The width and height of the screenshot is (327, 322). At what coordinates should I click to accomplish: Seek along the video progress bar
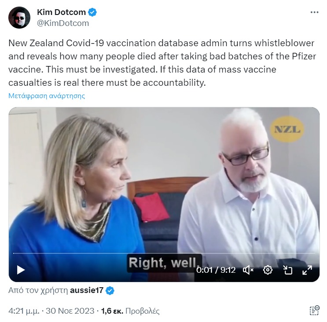click(x=164, y=253)
